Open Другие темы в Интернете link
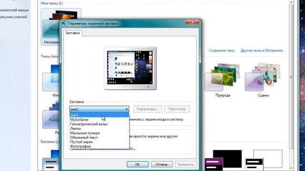The image size is (305, 171). click(x=262, y=51)
